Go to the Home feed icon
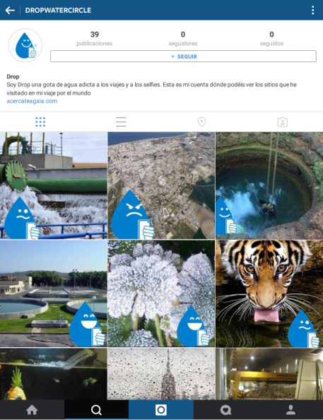The width and height of the screenshot is (323, 420). point(32,410)
